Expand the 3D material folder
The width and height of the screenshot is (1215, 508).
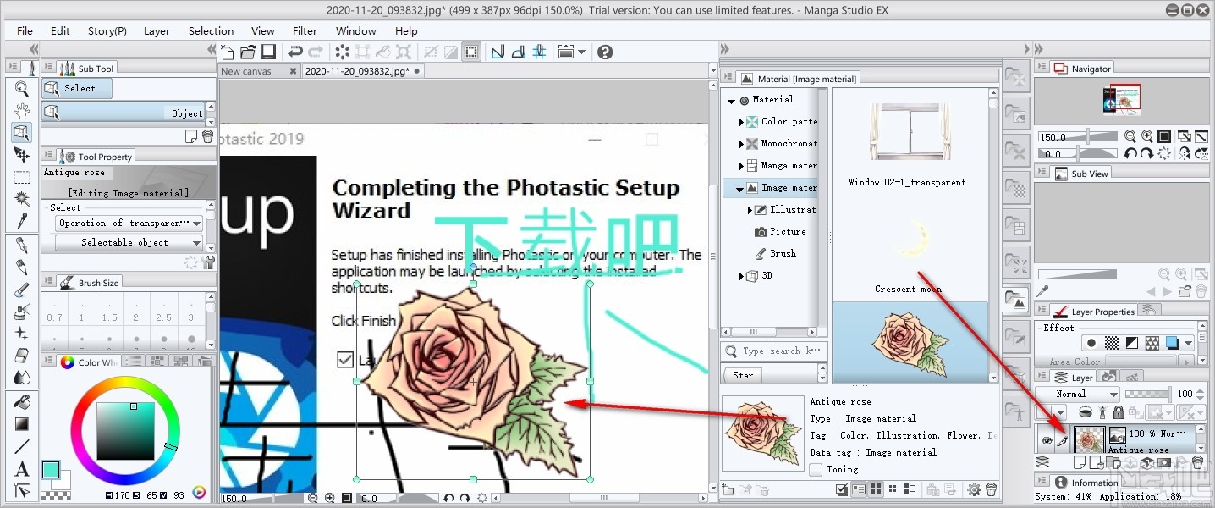pyautogui.click(x=742, y=276)
